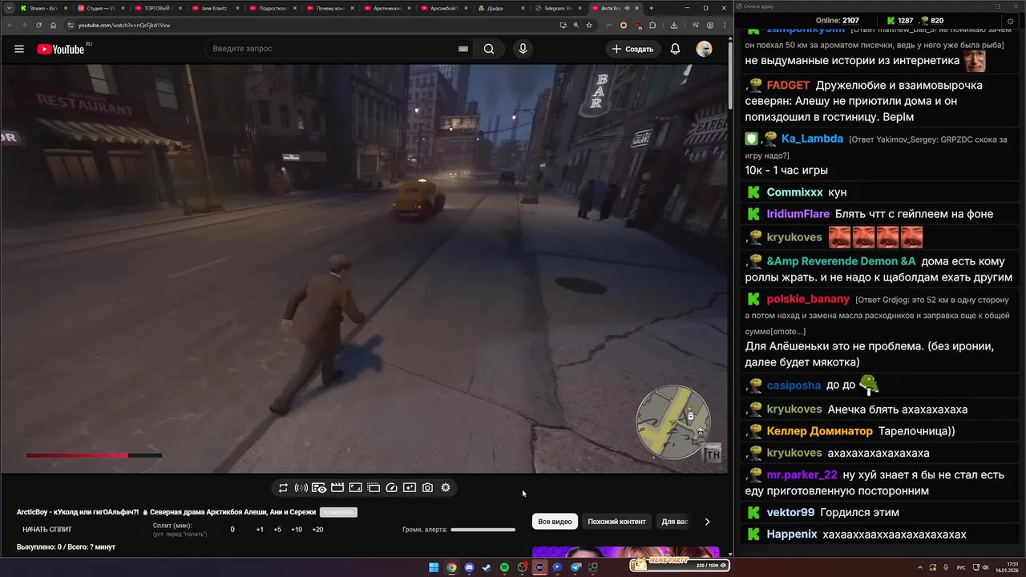
Task: Click username Ka_Lambda in chat
Action: [x=812, y=139]
